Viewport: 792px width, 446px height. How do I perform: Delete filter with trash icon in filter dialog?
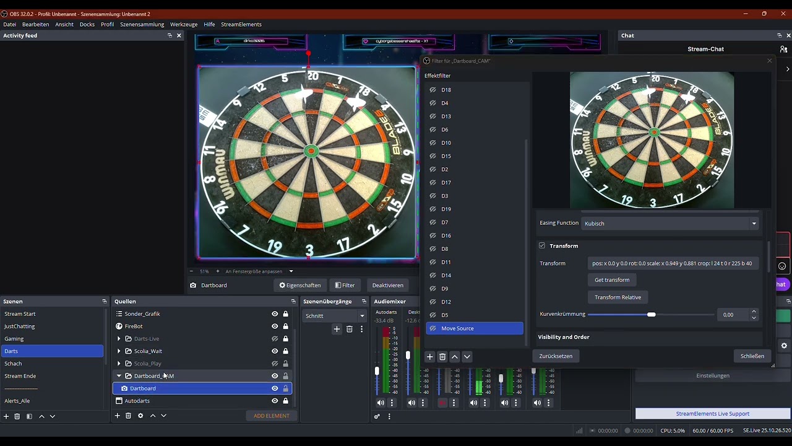pyautogui.click(x=442, y=357)
